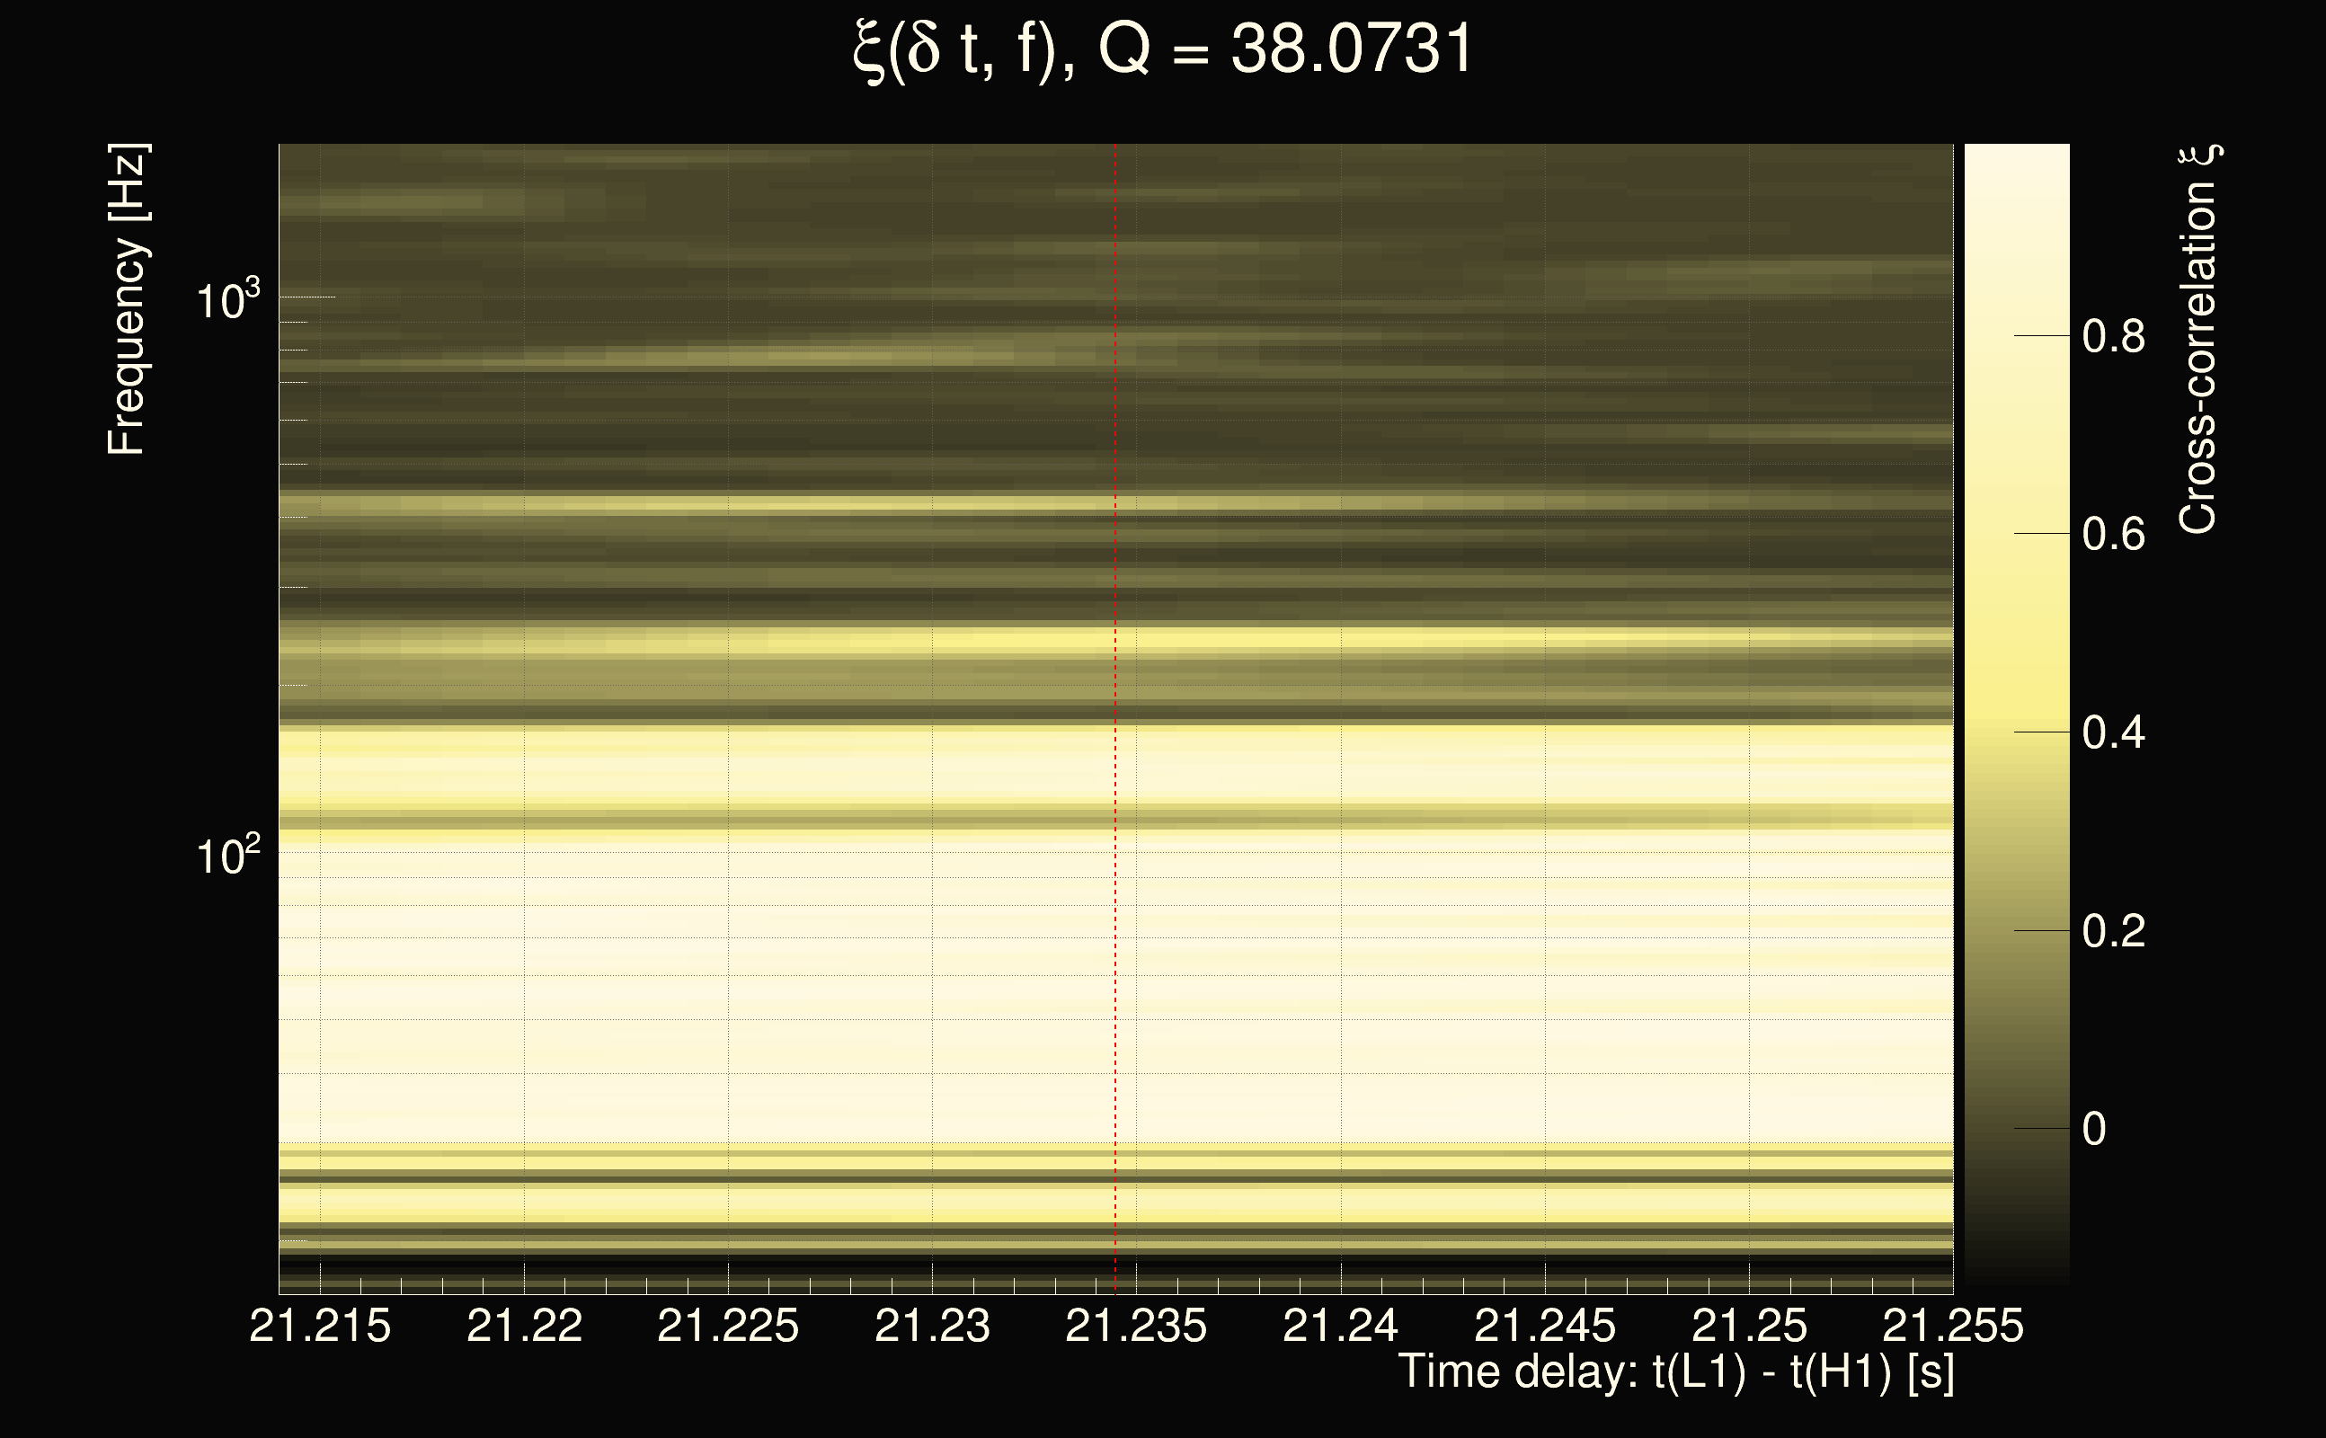Click the 0 mark on the color scale
This screenshot has height=1438, width=2326.
click(2094, 1130)
